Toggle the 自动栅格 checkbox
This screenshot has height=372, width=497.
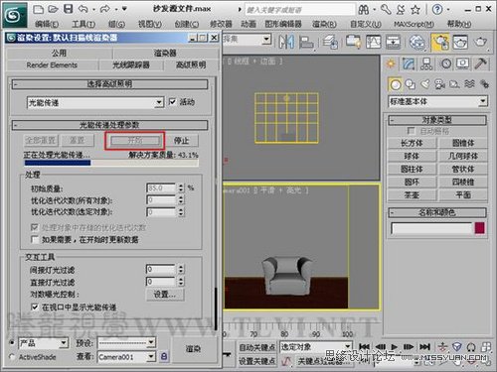[x=411, y=131]
